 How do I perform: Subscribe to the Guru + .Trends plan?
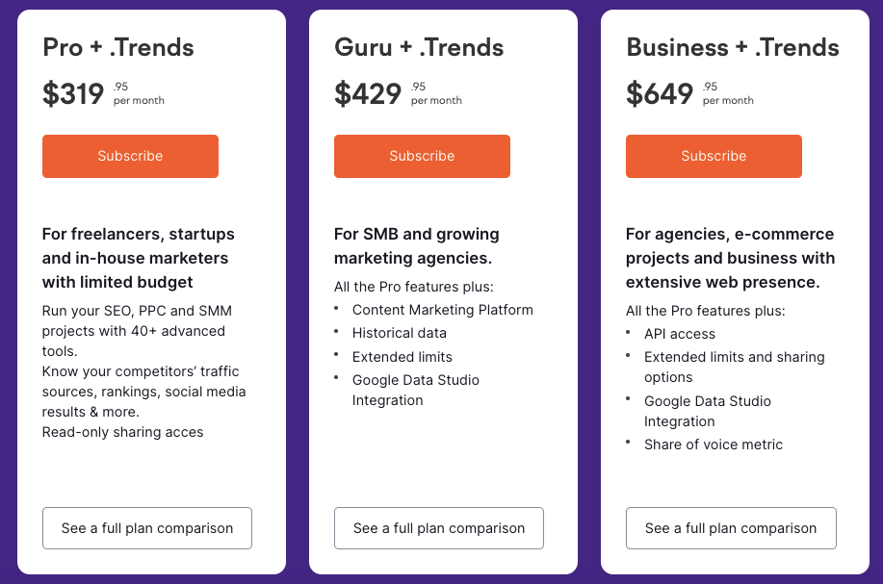[x=422, y=156]
